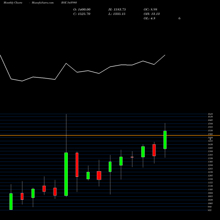
Task: Click the 'OH: 13.13' reading
Action: coord(152,14)
